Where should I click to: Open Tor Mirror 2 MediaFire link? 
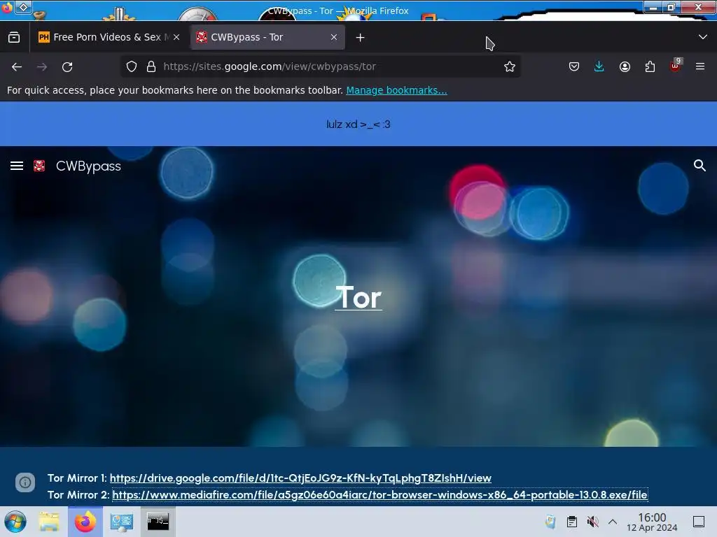pos(380,495)
